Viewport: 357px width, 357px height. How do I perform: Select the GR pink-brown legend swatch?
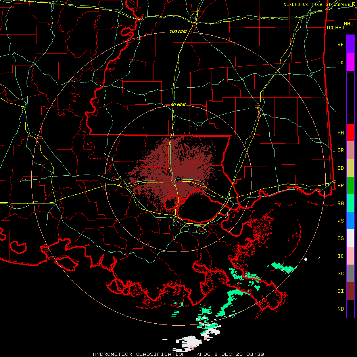point(350,150)
